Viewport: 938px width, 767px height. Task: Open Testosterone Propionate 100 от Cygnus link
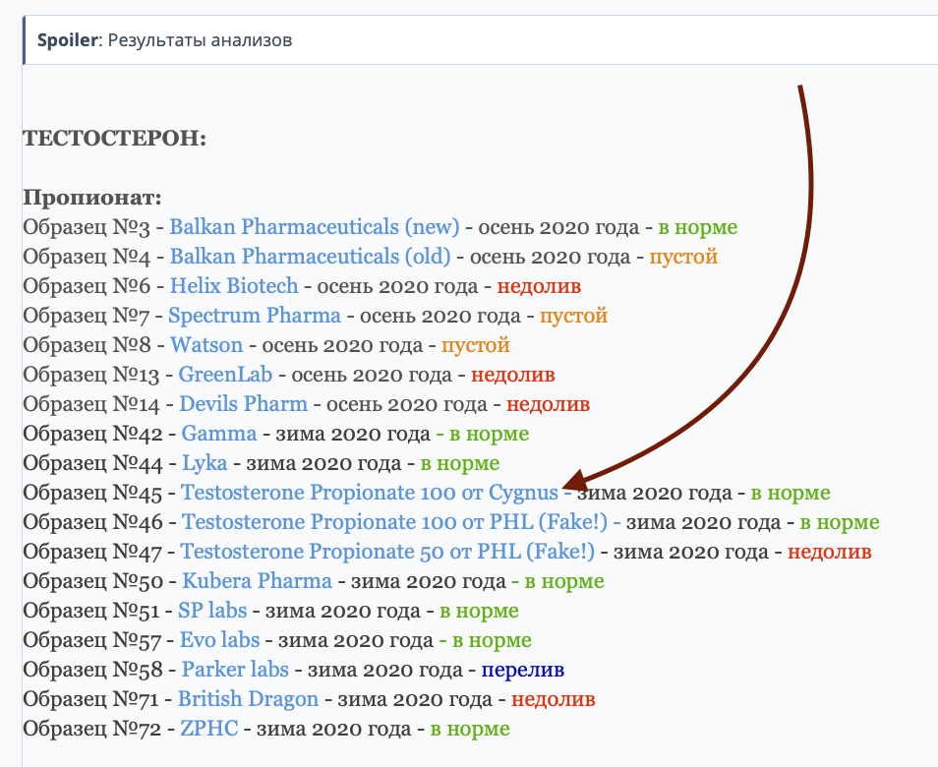tap(369, 493)
